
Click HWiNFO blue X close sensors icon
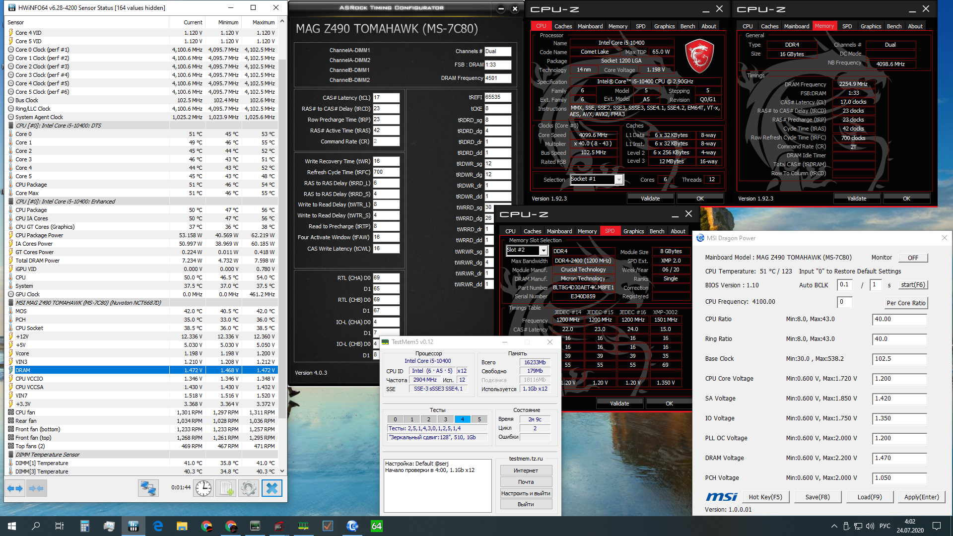pyautogui.click(x=272, y=488)
